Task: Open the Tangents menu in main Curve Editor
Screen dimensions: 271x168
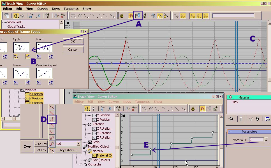Action: click(71, 9)
